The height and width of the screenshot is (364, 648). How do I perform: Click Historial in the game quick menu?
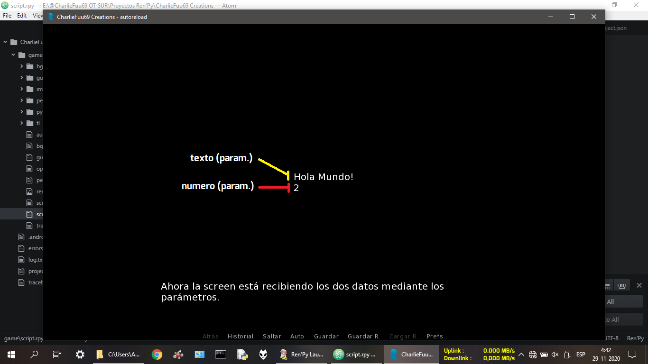[x=241, y=336]
